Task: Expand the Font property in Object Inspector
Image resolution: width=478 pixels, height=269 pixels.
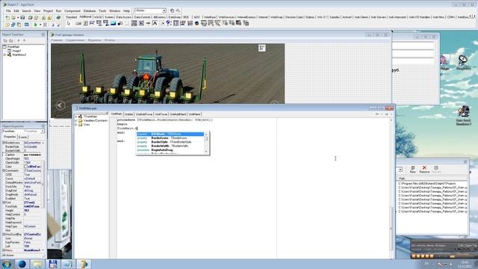Action: (4, 202)
